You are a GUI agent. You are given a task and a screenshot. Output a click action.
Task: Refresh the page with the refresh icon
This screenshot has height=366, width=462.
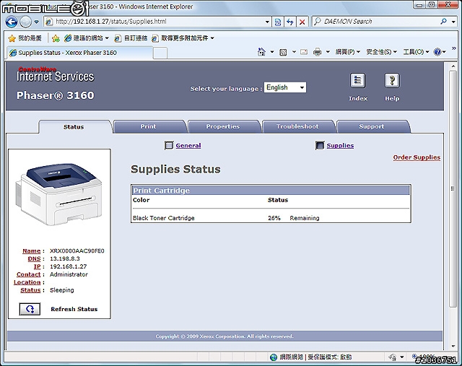[x=290, y=22]
